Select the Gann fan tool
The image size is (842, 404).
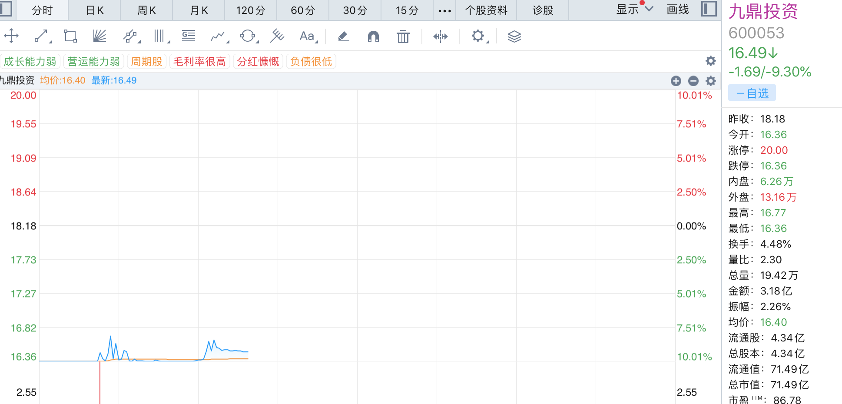pos(99,36)
